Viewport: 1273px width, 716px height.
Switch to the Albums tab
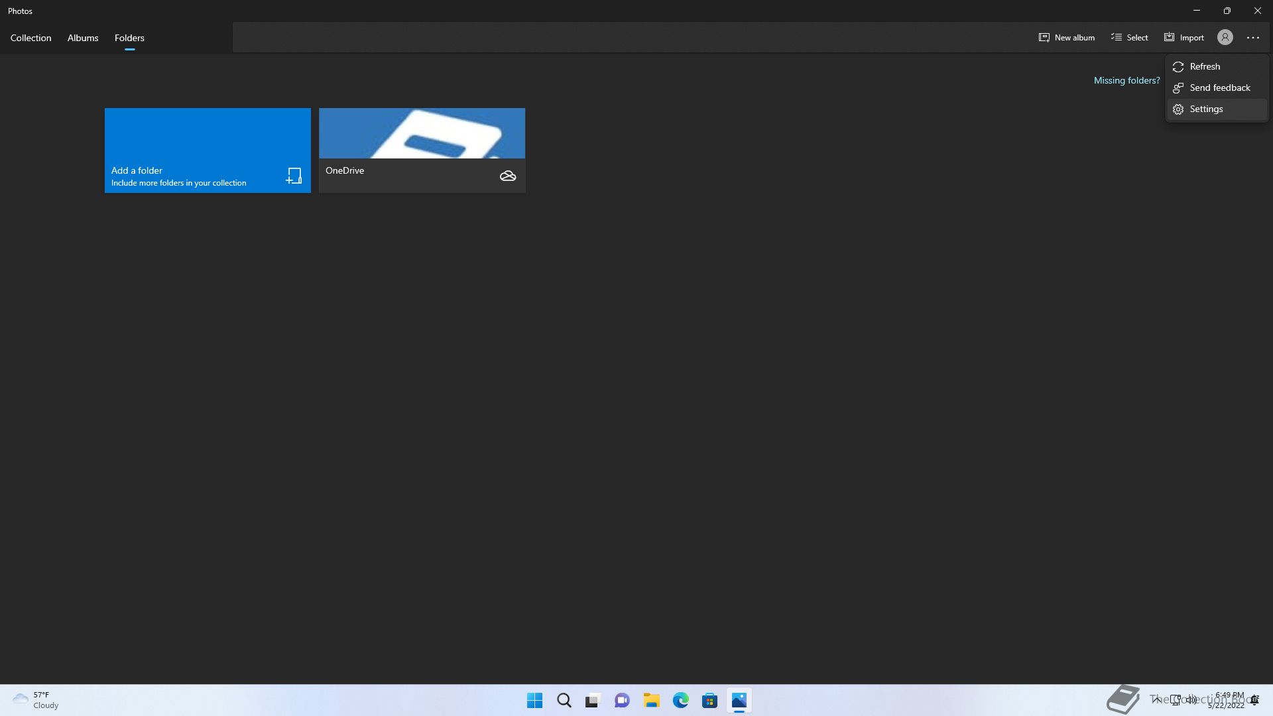pos(83,38)
